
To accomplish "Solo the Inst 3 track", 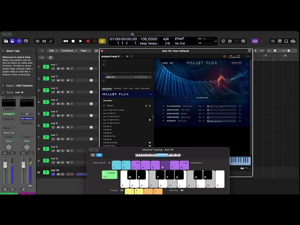I will tap(62, 92).
